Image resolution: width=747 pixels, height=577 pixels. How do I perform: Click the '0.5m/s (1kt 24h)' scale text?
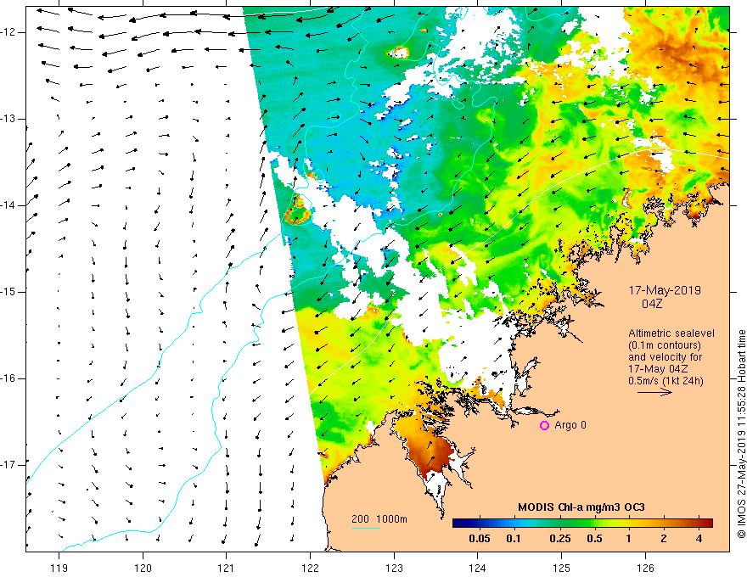click(666, 381)
